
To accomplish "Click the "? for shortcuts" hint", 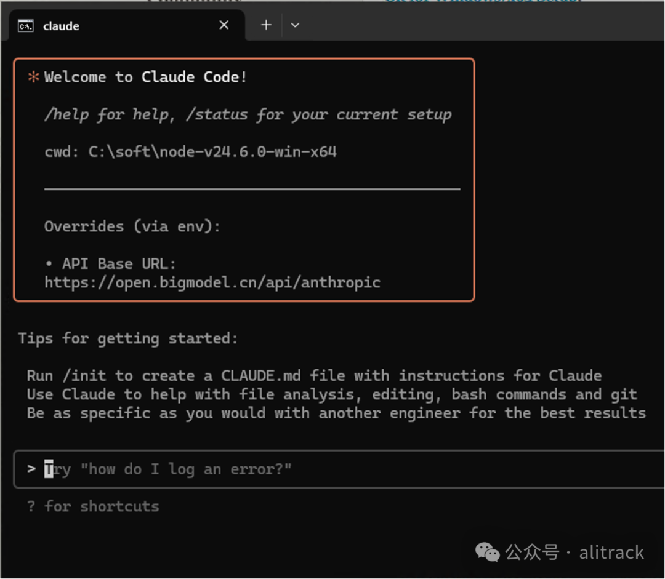I will (93, 506).
